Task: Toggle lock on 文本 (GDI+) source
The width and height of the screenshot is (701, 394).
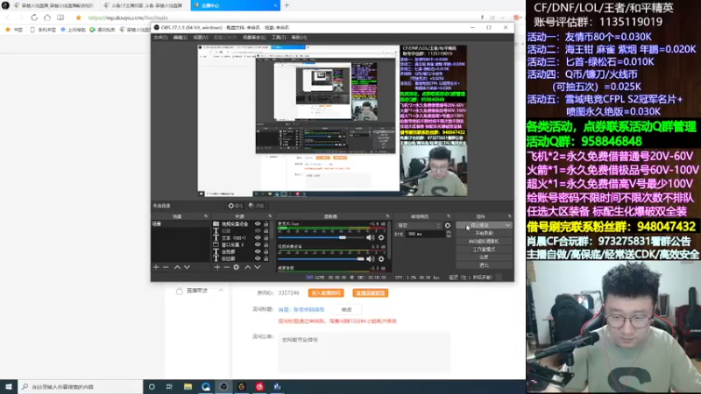Action: (x=266, y=237)
